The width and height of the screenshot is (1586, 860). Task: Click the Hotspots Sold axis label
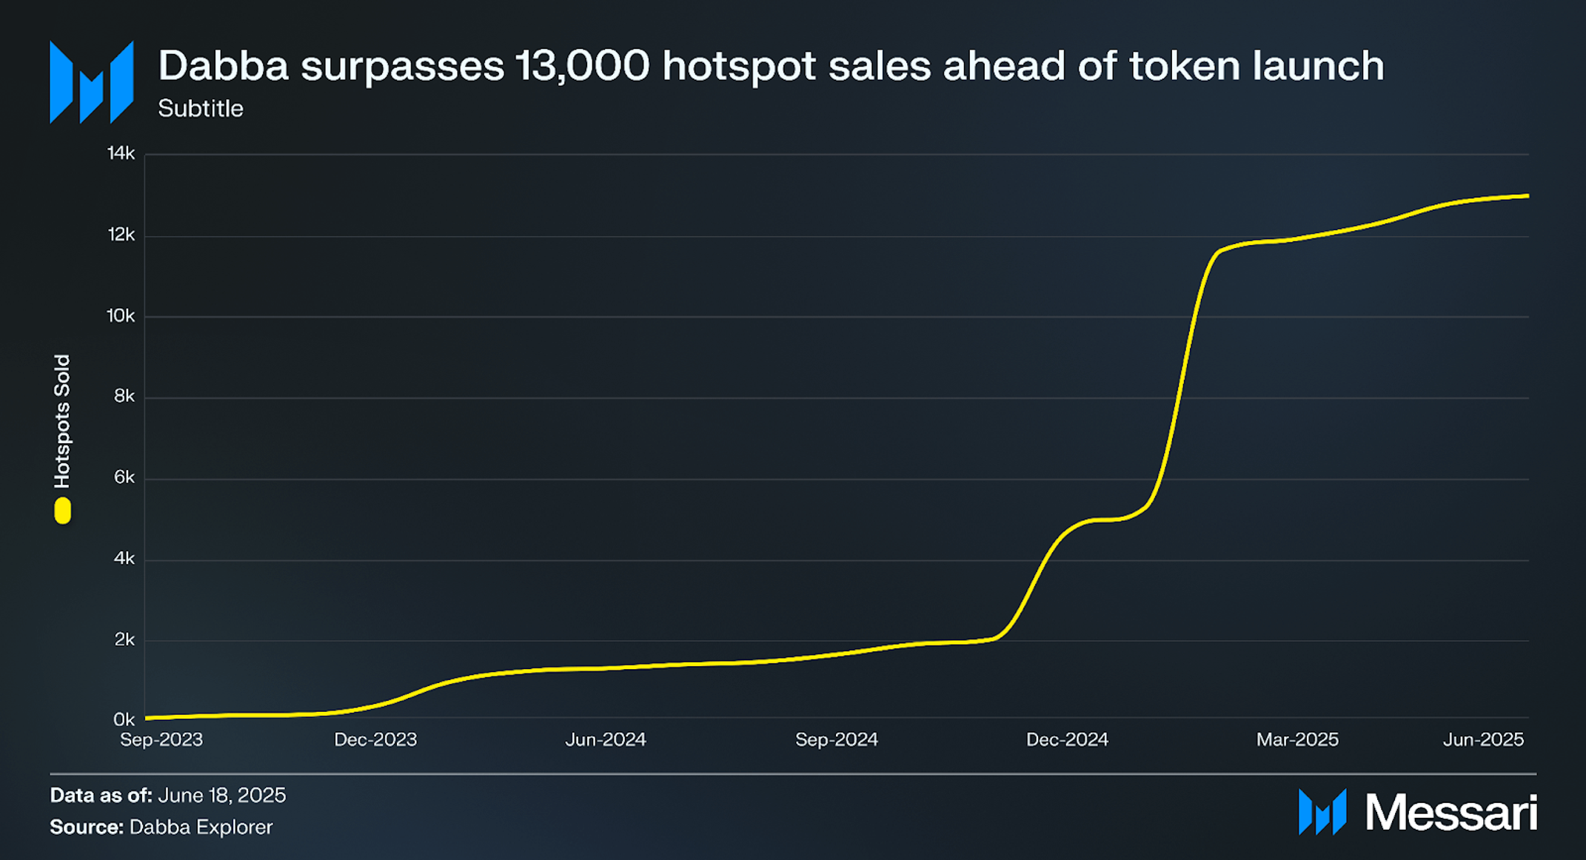tap(62, 421)
